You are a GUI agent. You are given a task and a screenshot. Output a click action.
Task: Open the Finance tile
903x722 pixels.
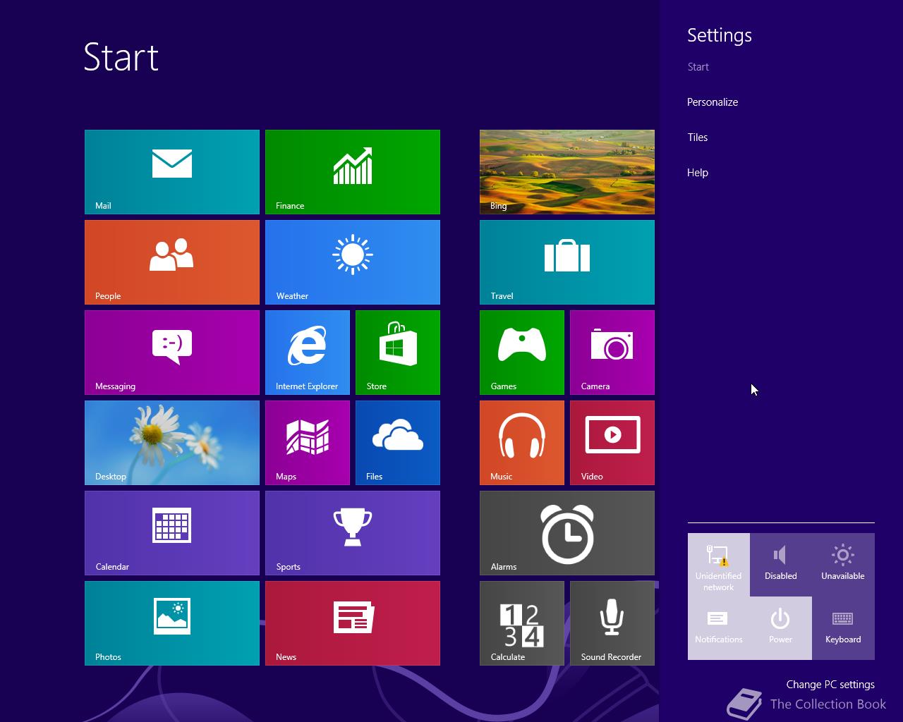click(353, 172)
